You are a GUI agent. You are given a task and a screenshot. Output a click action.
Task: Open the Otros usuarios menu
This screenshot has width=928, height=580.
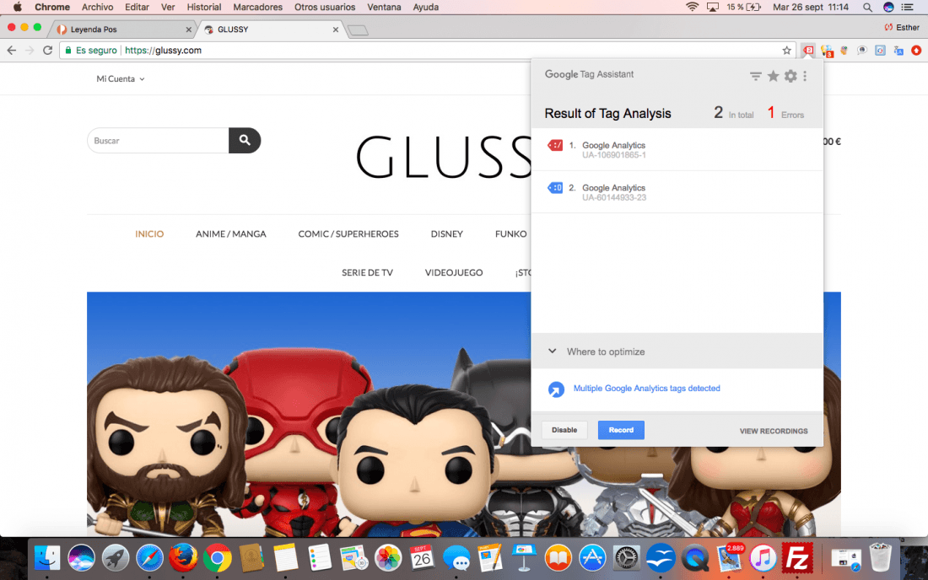tap(325, 7)
